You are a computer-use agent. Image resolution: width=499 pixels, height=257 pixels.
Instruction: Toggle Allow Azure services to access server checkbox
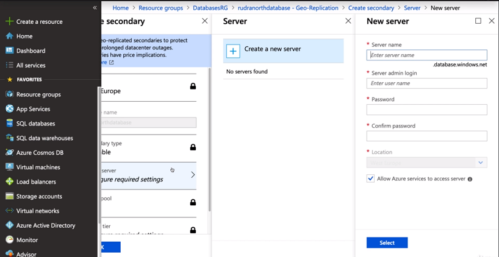[370, 178]
